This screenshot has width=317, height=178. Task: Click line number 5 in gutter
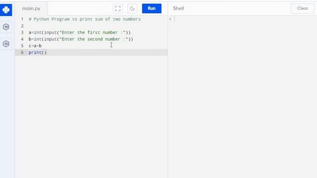pos(22,46)
